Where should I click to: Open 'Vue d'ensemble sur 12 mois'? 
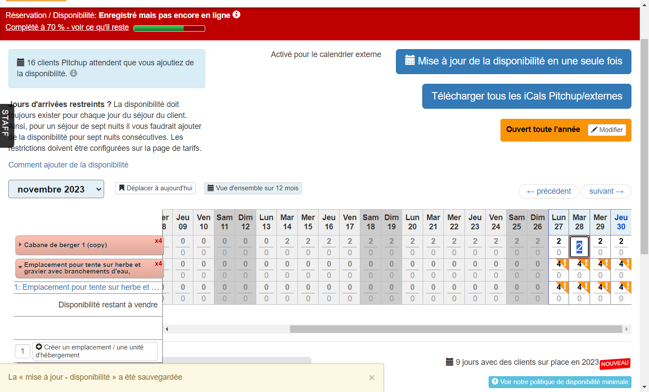[253, 188]
